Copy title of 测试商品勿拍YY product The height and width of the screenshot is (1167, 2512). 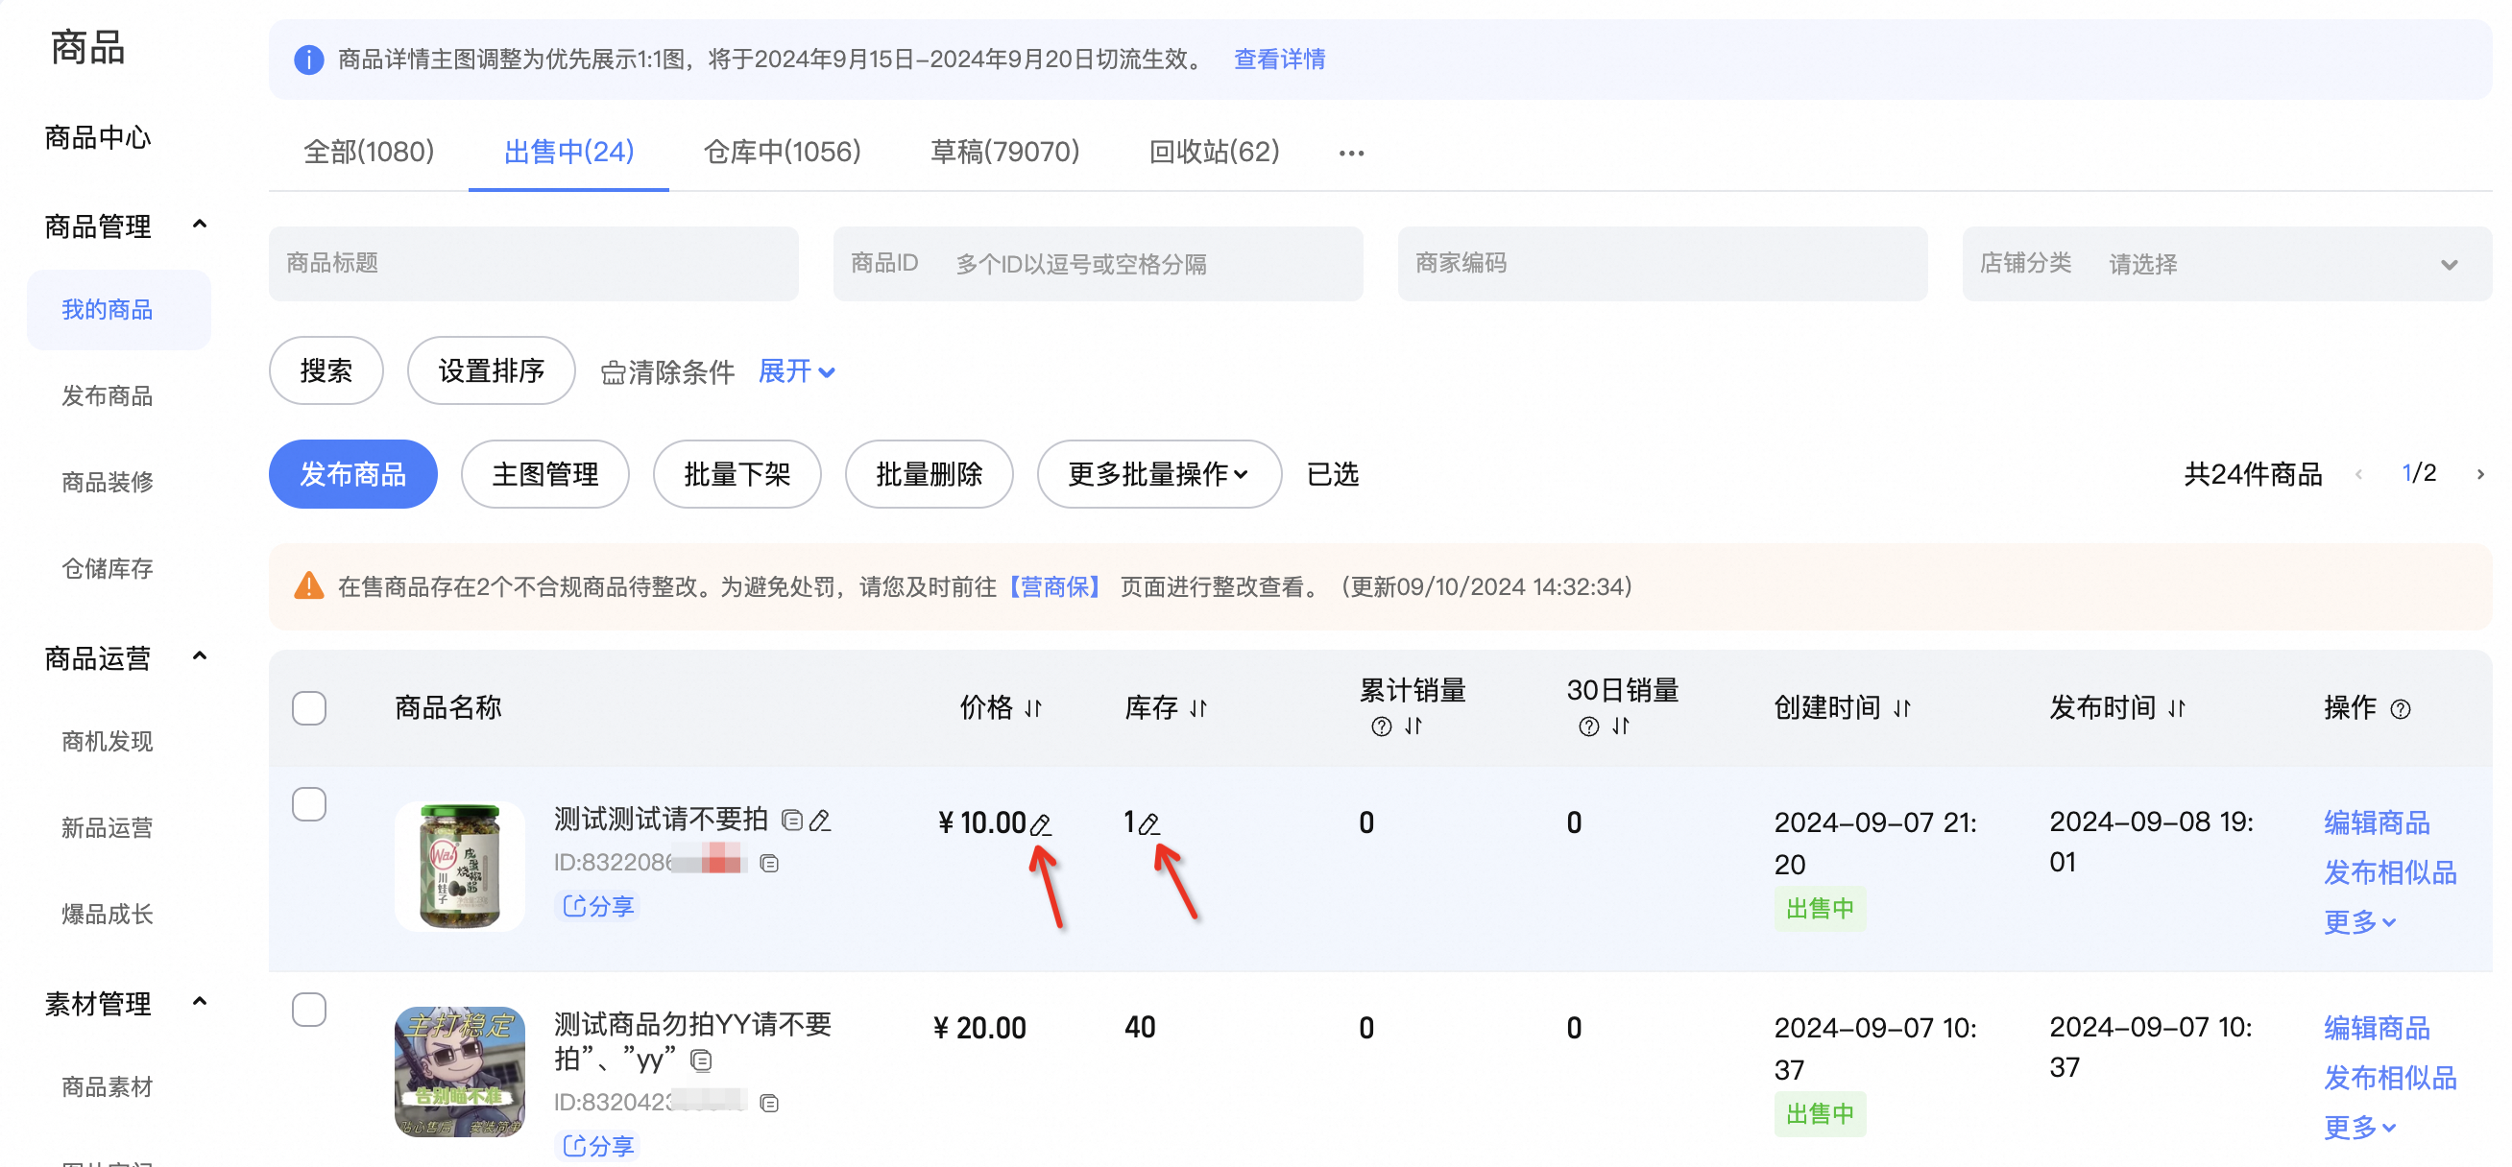point(701,1060)
